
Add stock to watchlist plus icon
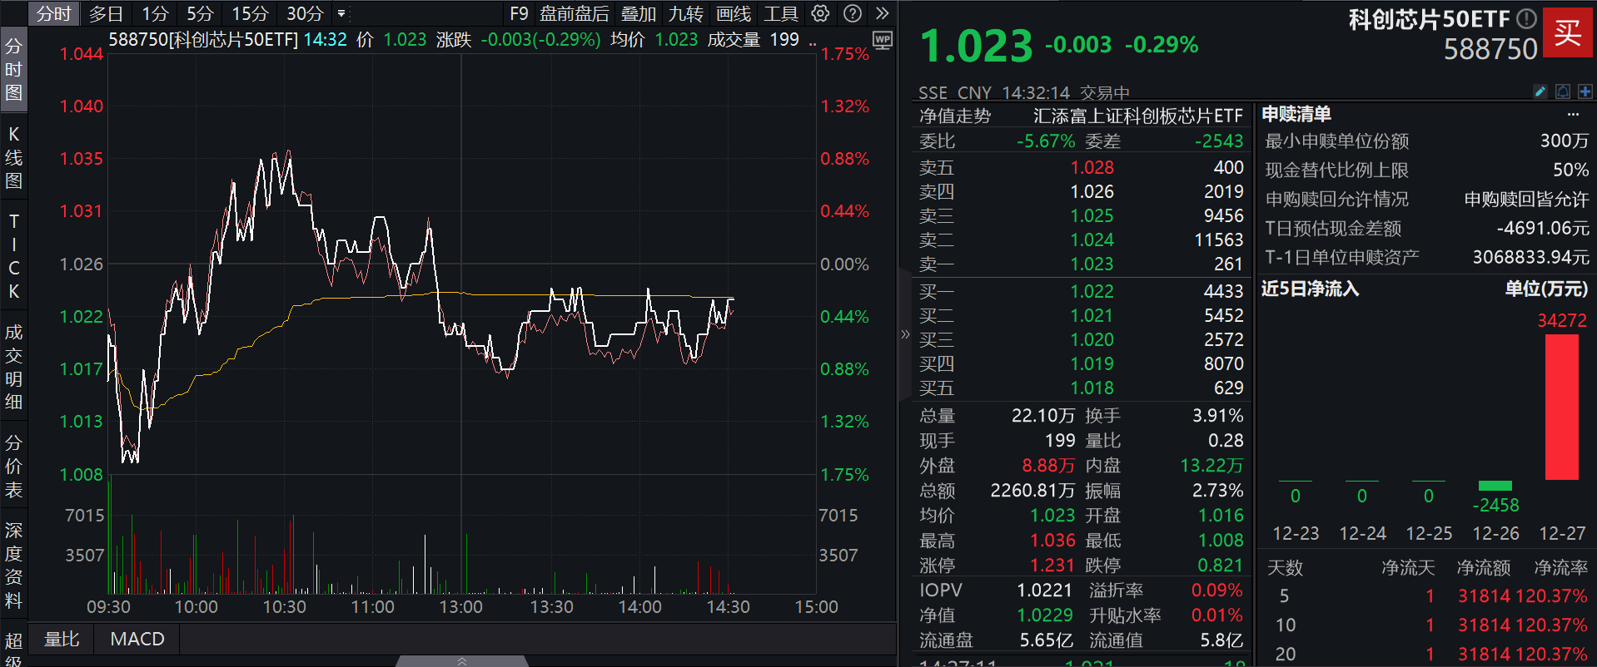tap(1585, 91)
